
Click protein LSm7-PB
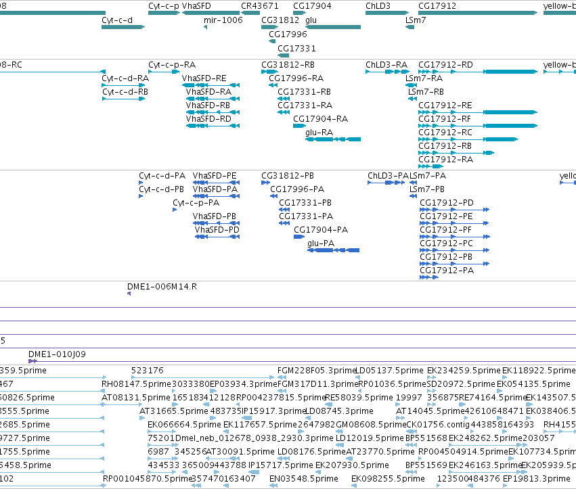pos(414,196)
